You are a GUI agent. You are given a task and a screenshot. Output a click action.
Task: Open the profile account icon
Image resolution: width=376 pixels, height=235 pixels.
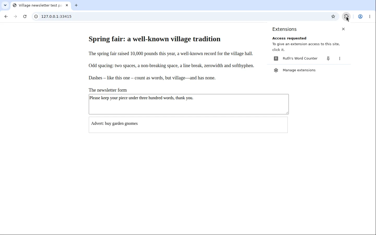click(361, 17)
